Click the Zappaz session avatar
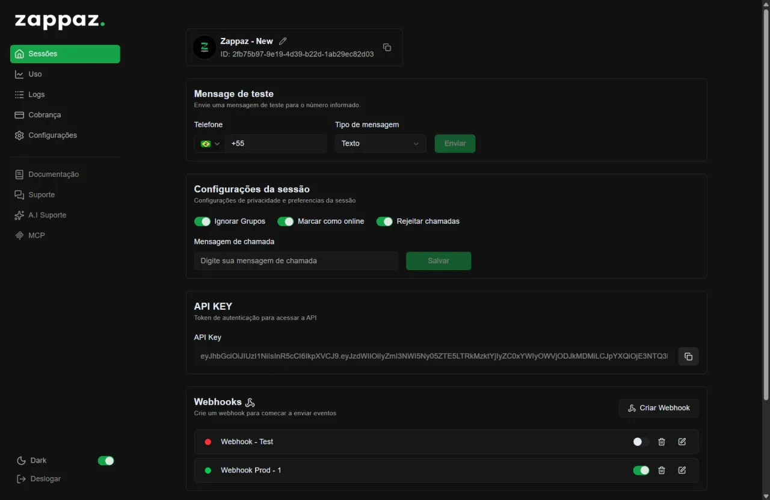 (x=205, y=47)
